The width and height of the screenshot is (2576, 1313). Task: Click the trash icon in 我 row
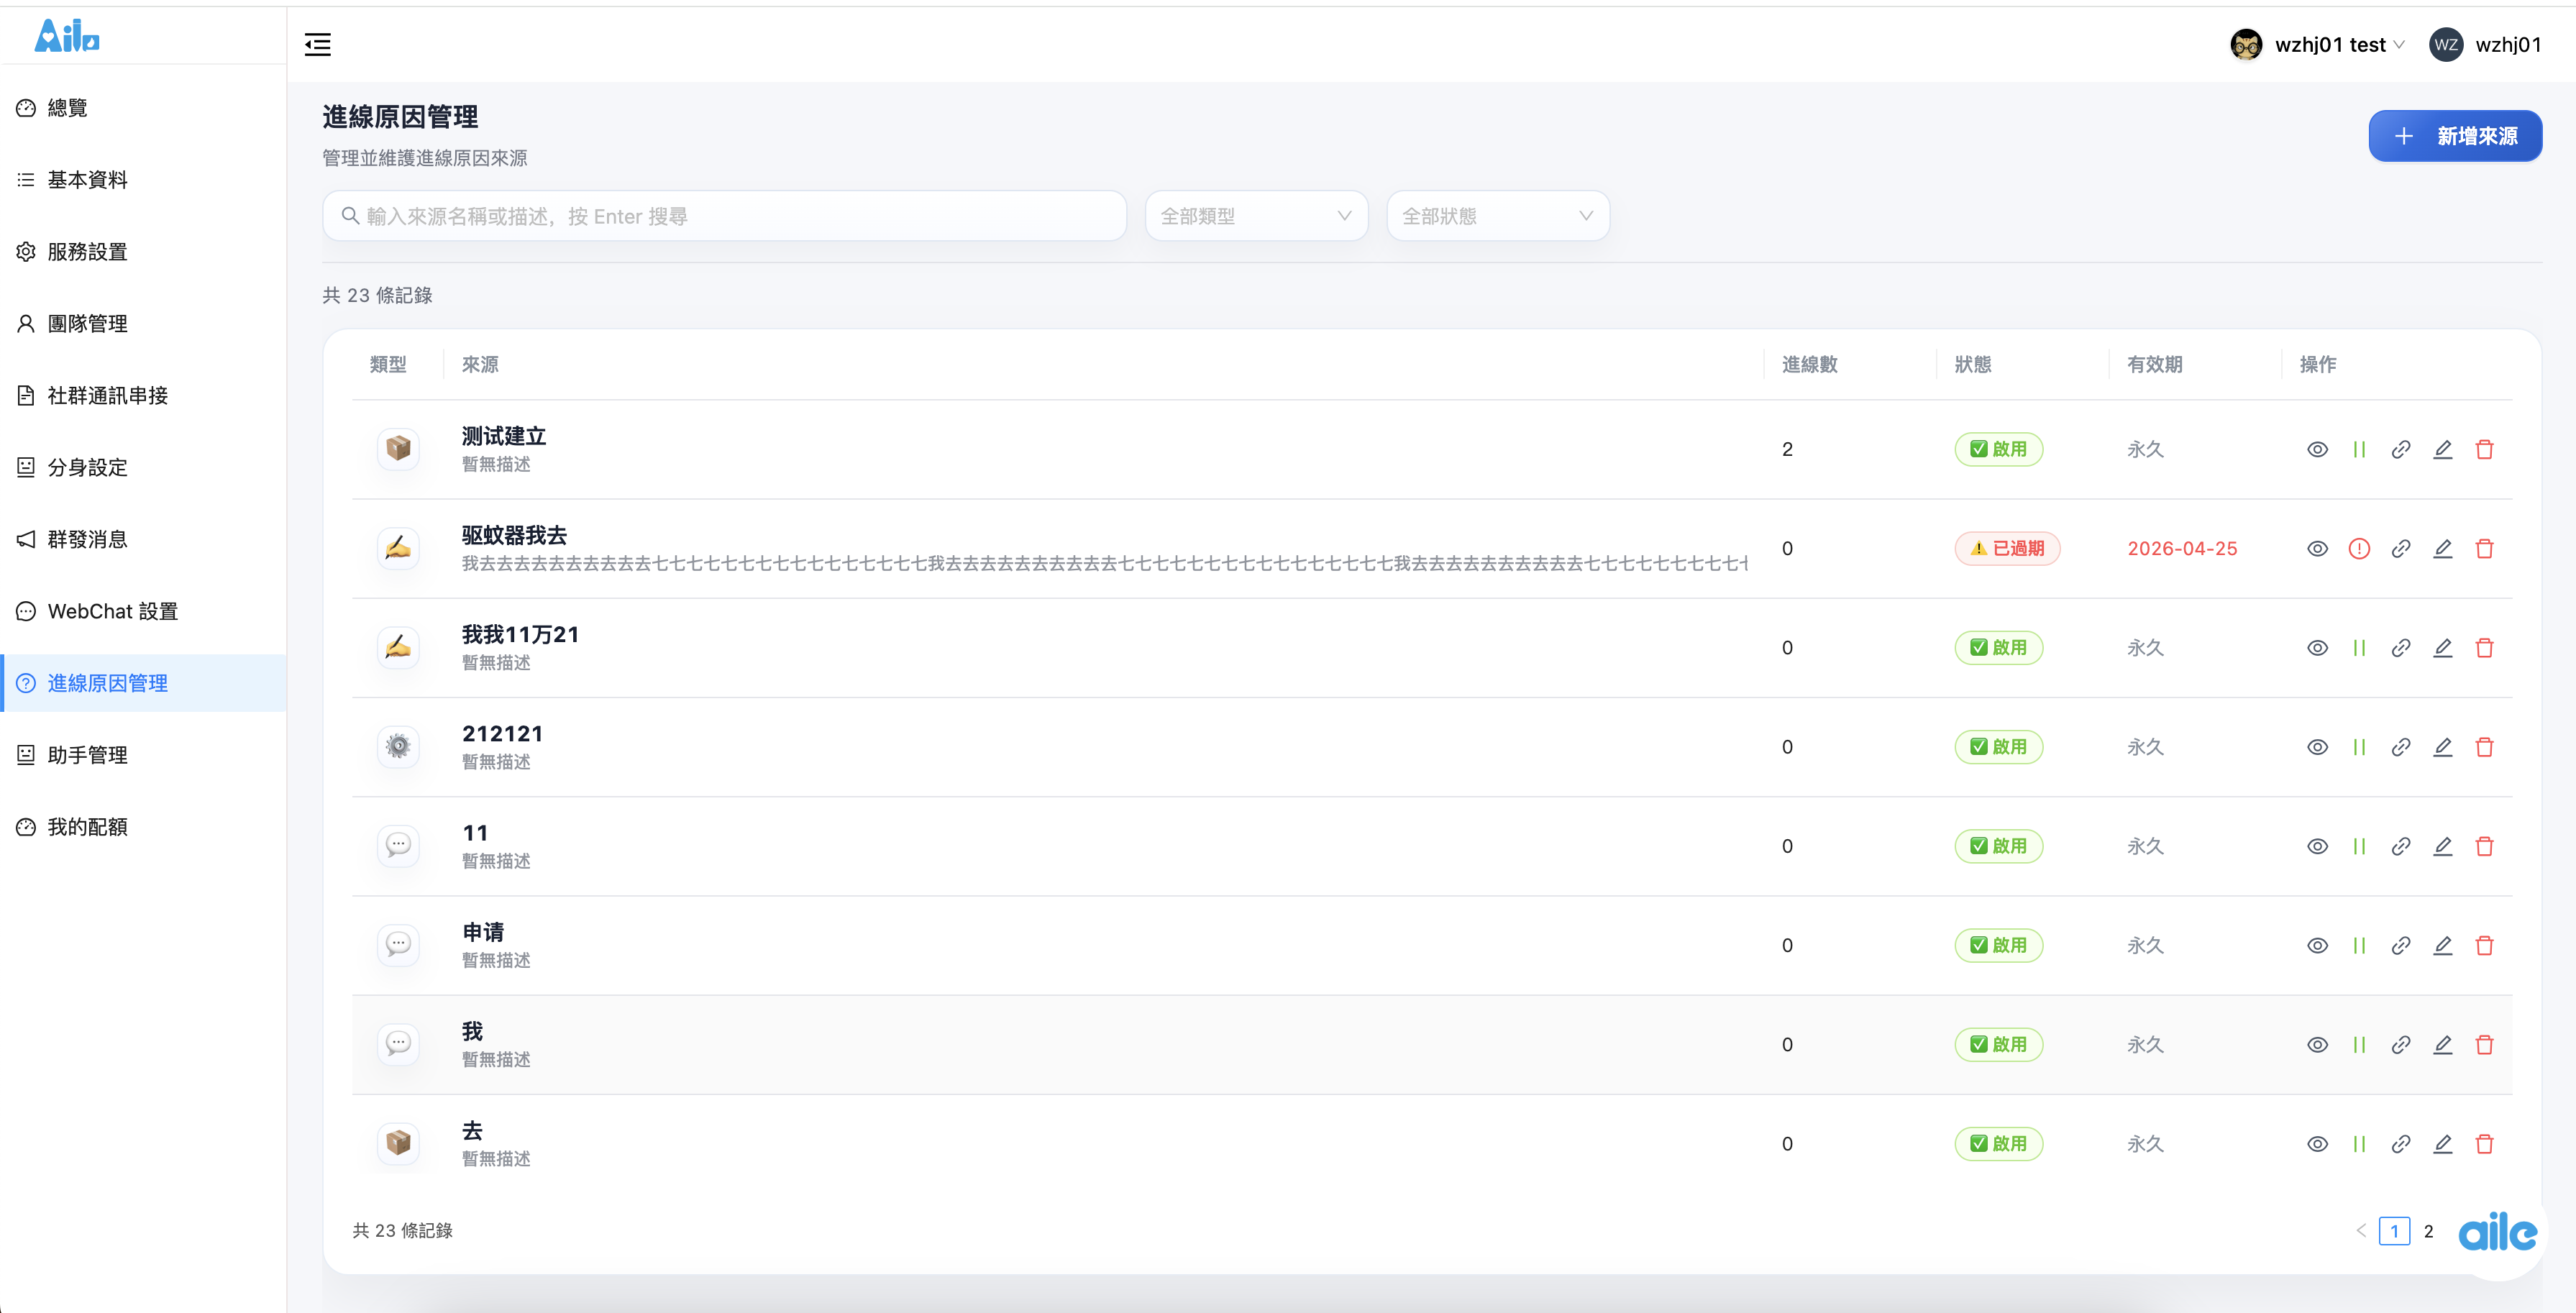coord(2484,1045)
